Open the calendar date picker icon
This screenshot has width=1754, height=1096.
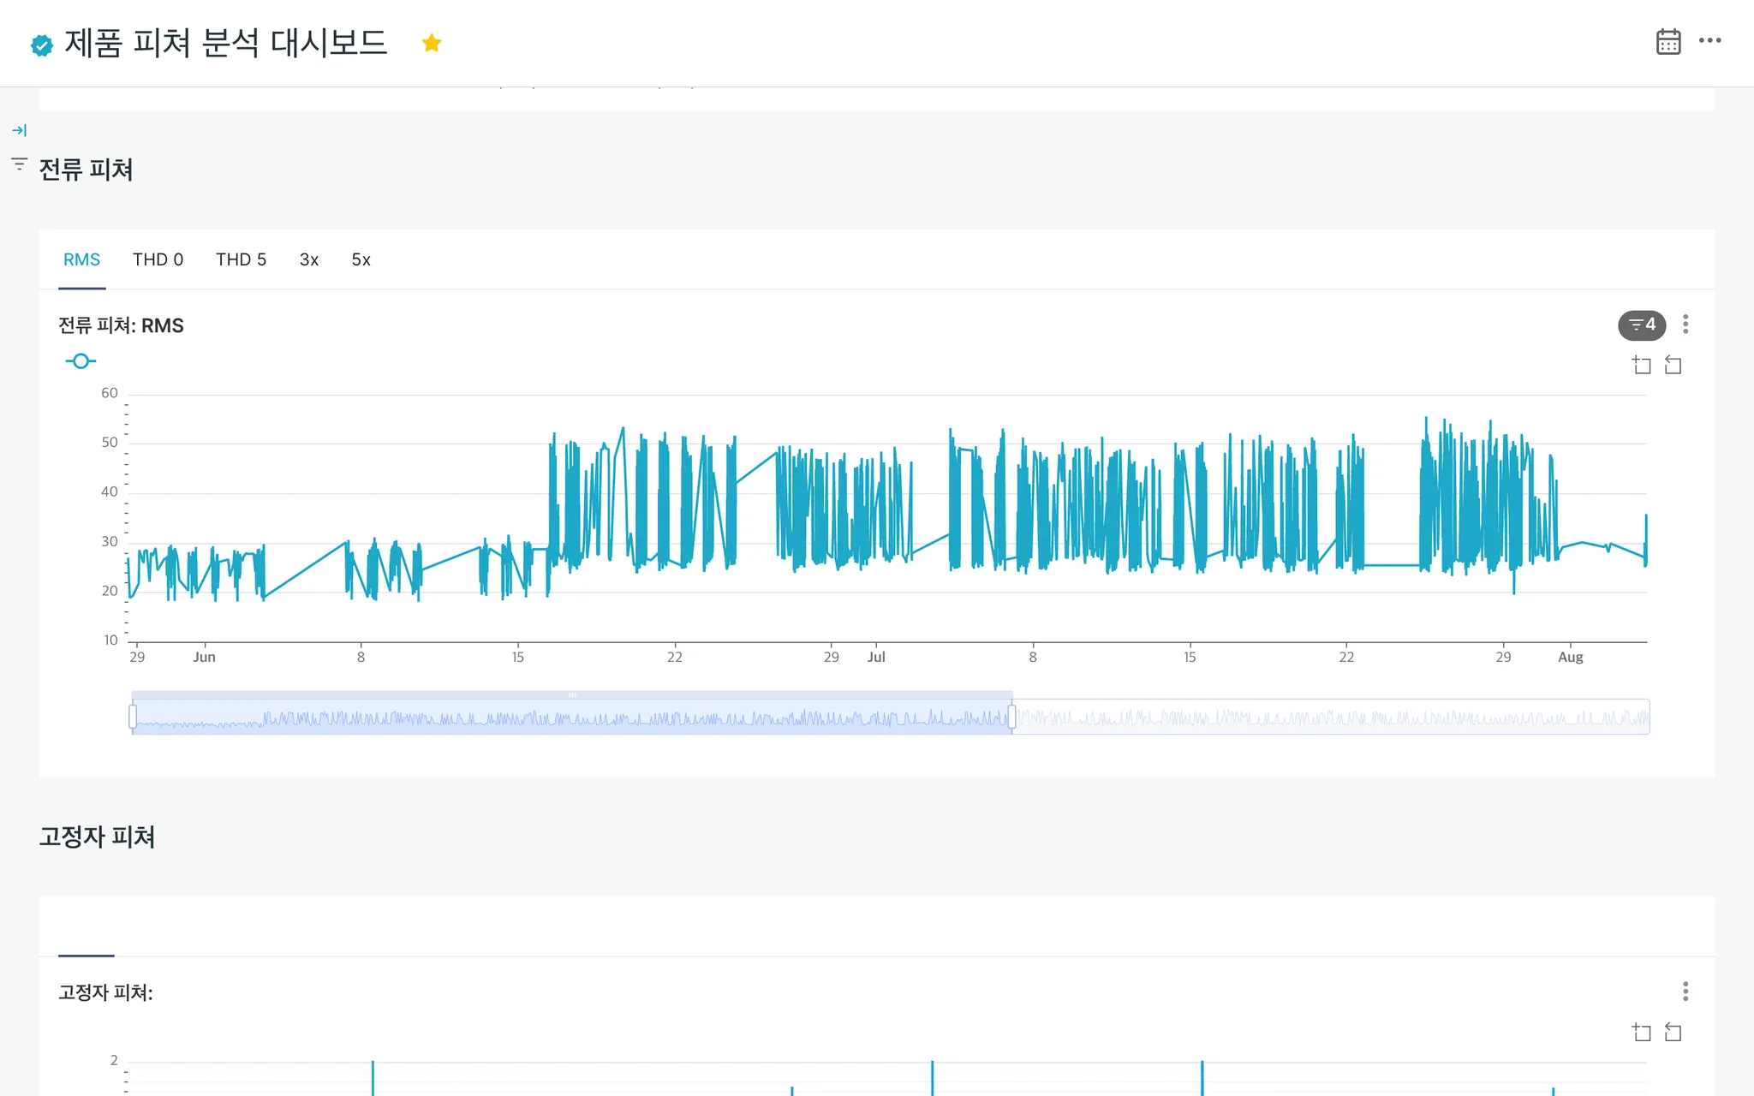pyautogui.click(x=1667, y=41)
